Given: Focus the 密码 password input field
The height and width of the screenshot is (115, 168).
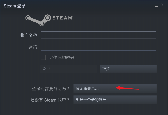Looking at the screenshot, I should tap(98, 47).
